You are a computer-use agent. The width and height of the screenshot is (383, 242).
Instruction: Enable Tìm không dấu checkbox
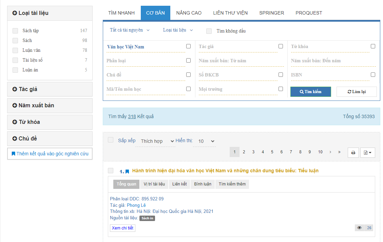209,31
